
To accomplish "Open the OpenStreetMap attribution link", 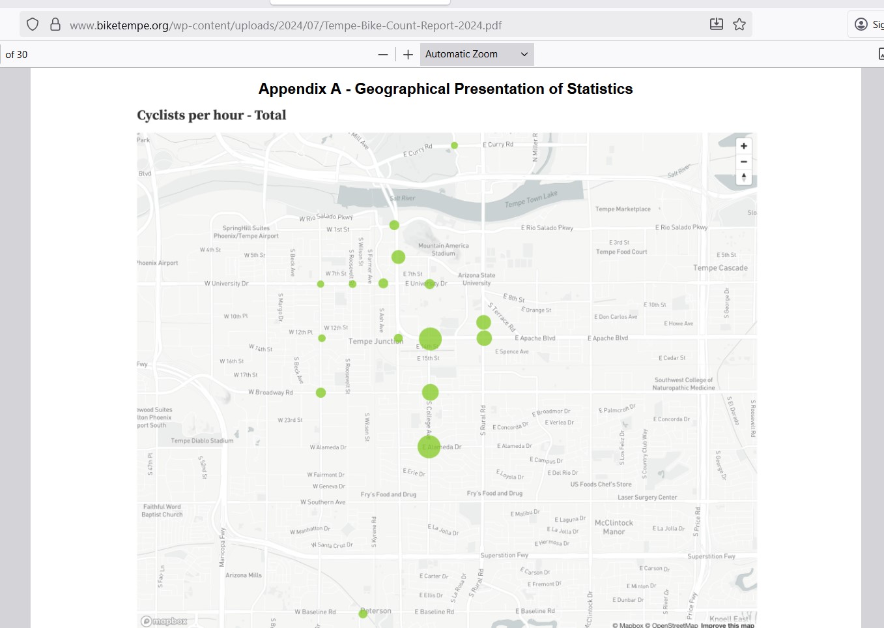I will [x=674, y=625].
